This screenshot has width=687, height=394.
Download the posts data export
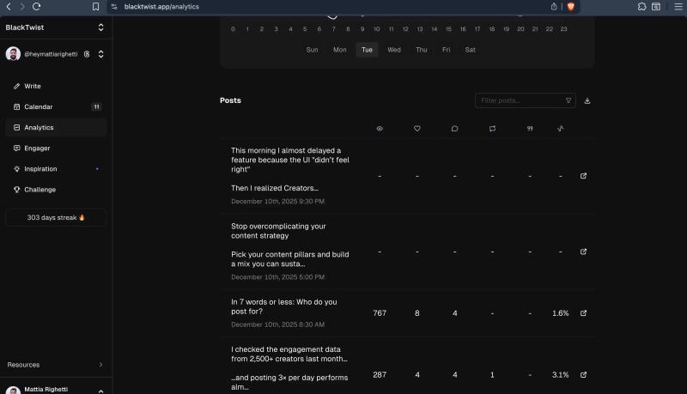click(x=587, y=100)
